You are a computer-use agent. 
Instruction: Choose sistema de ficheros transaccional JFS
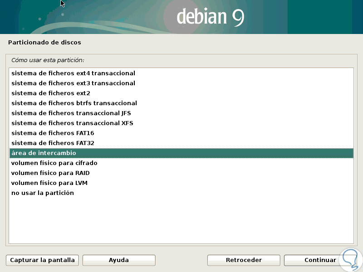181,113
